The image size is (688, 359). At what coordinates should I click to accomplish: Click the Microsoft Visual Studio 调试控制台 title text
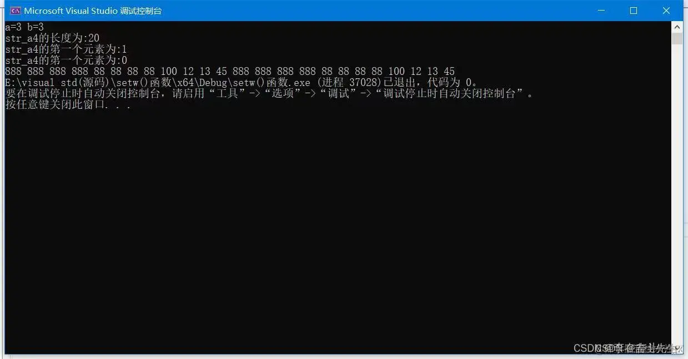tap(93, 11)
